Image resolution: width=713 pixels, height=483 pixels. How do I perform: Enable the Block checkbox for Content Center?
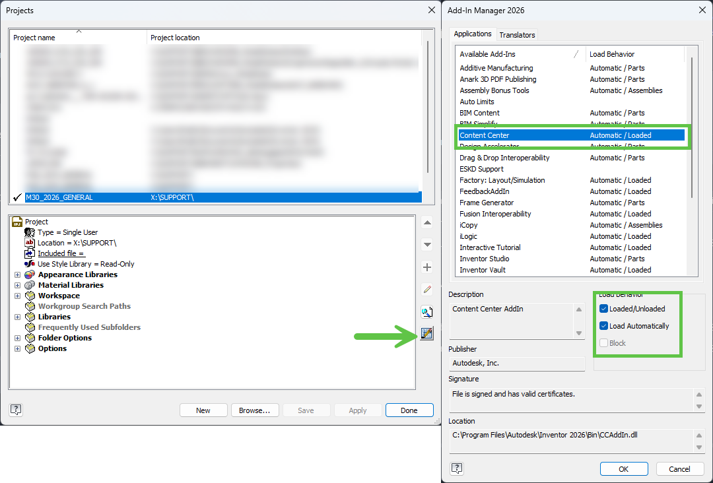(603, 342)
